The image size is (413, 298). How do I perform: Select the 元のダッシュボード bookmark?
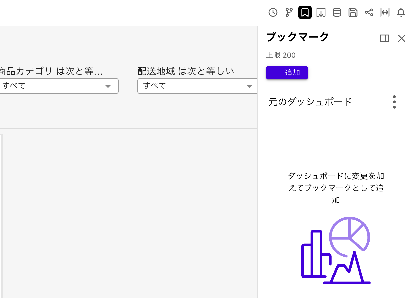310,102
